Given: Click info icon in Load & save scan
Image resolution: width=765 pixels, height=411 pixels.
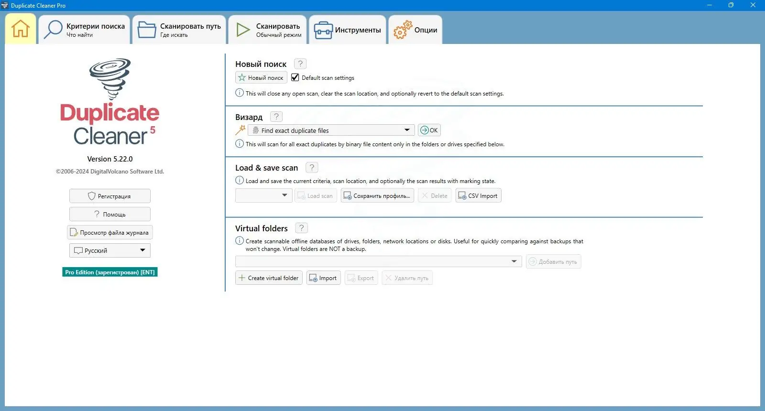Looking at the screenshot, I should pyautogui.click(x=240, y=180).
